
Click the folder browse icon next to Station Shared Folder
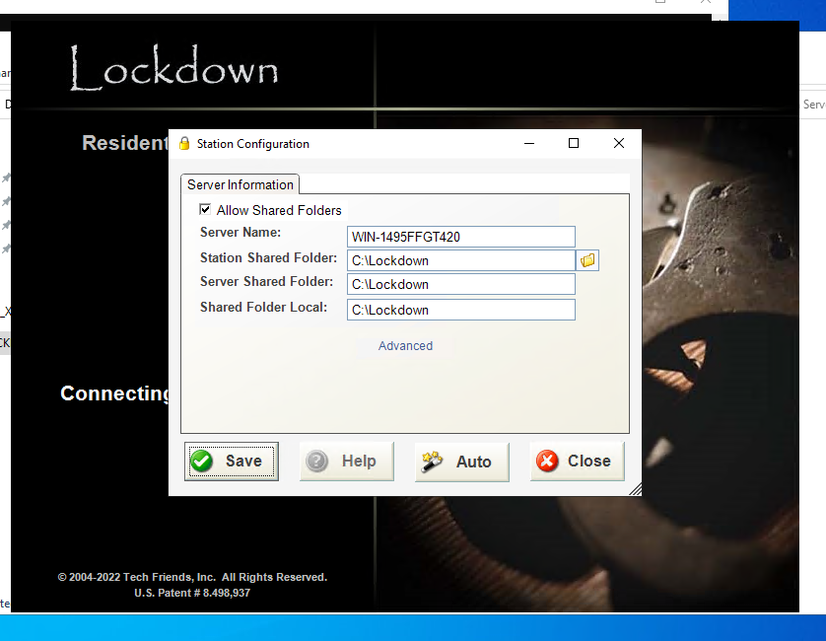point(587,260)
